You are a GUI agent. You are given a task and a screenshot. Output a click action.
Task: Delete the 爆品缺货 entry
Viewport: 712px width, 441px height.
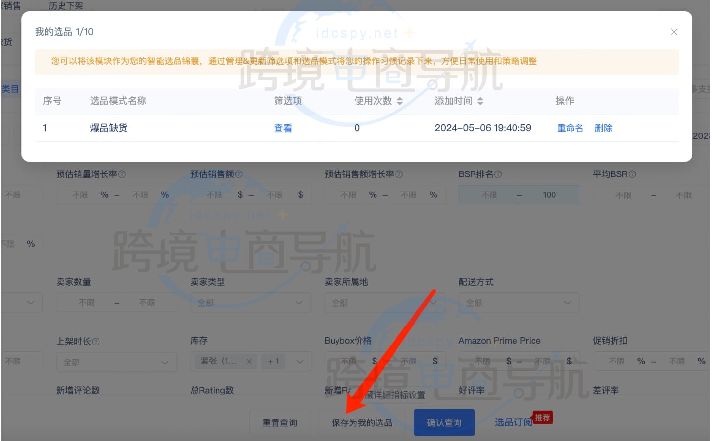[x=603, y=128]
